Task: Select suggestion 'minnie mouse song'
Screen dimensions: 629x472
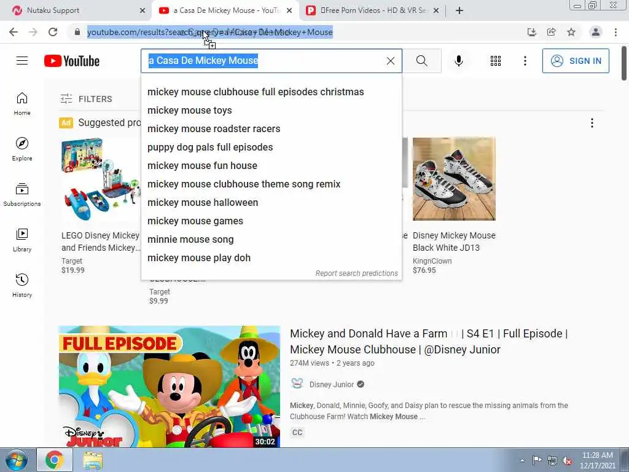Action: [271, 240]
